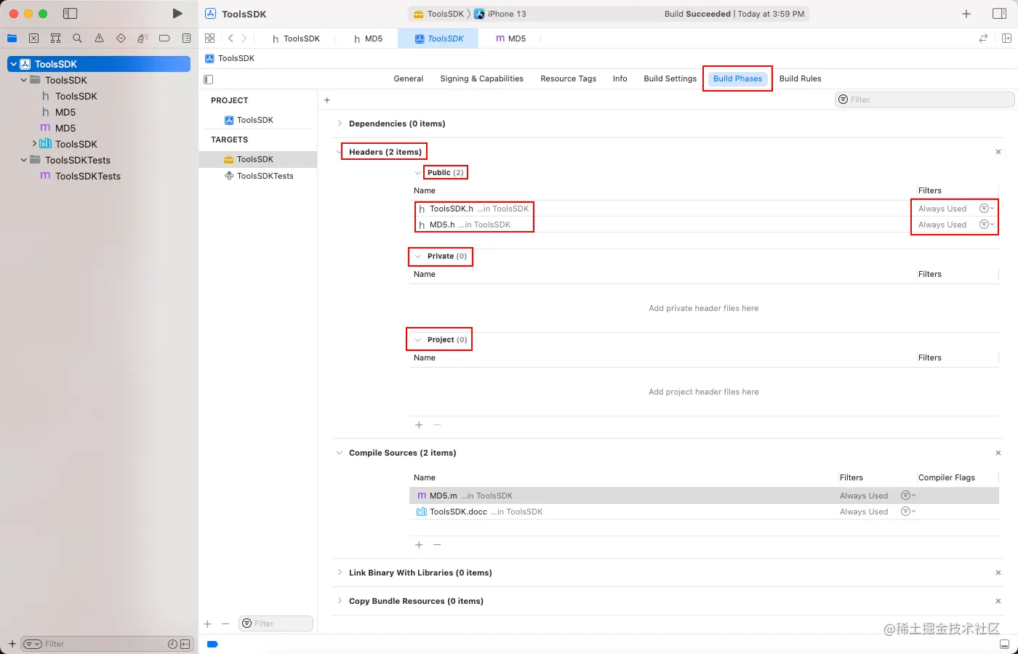Add a new target below targets list
This screenshot has width=1018, height=654.
pos(208,623)
